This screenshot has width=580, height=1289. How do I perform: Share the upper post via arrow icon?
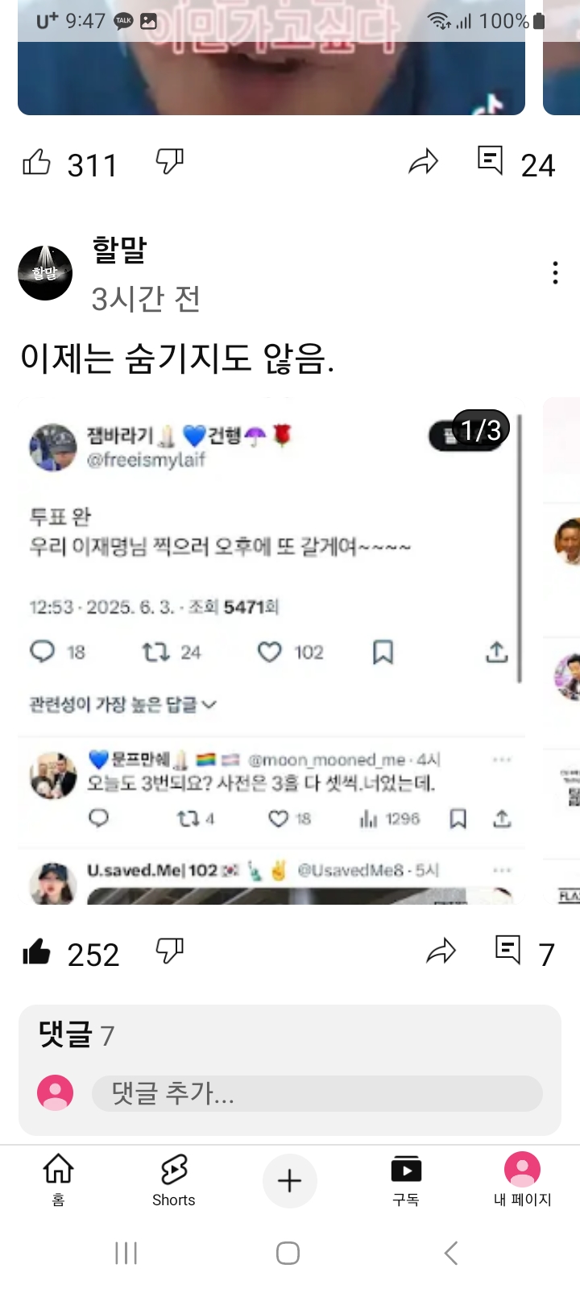(x=424, y=162)
